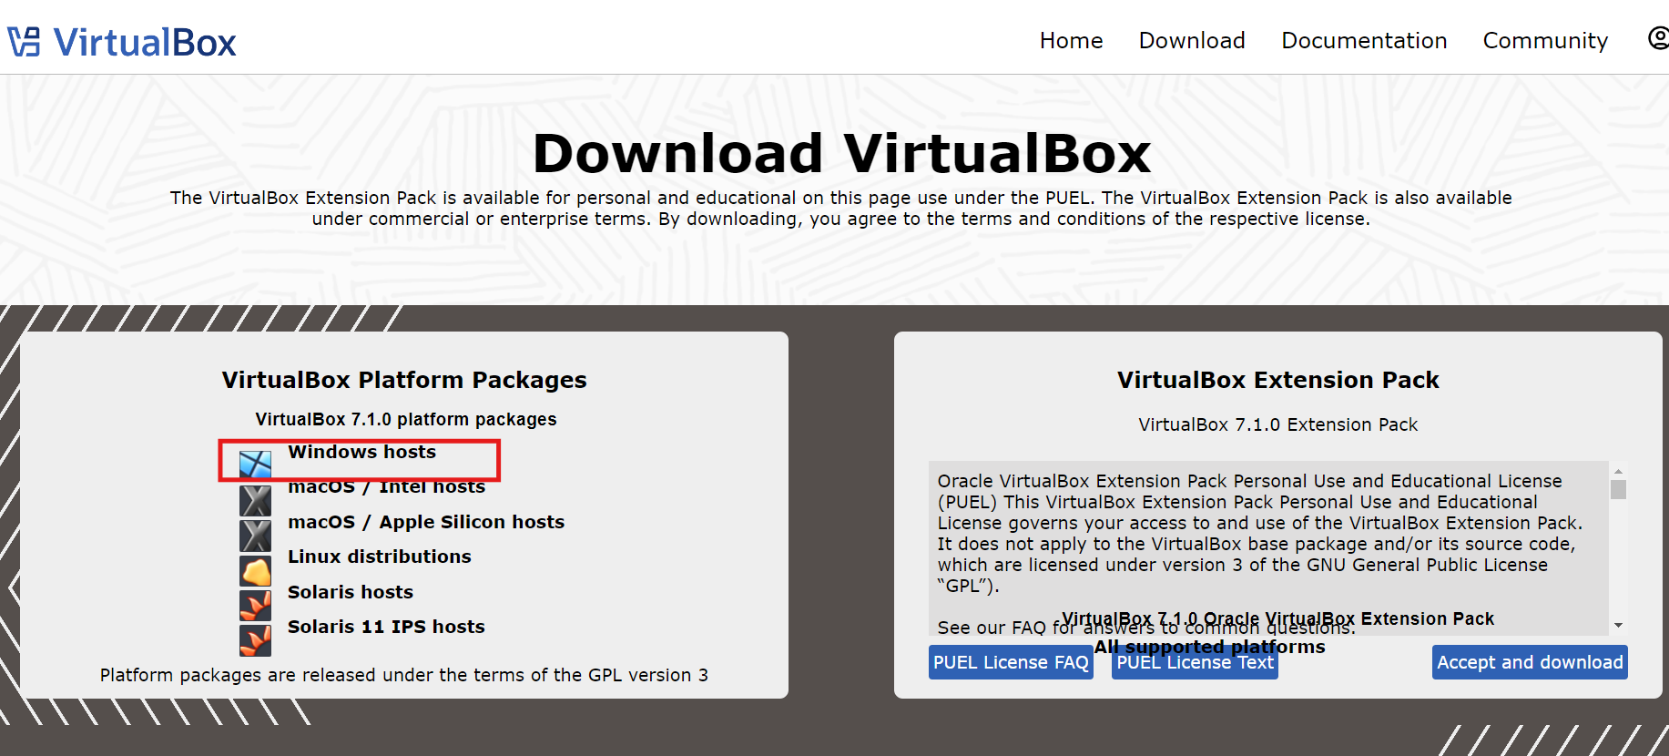The width and height of the screenshot is (1669, 756).
Task: Open the Community menu item
Action: pos(1545,41)
